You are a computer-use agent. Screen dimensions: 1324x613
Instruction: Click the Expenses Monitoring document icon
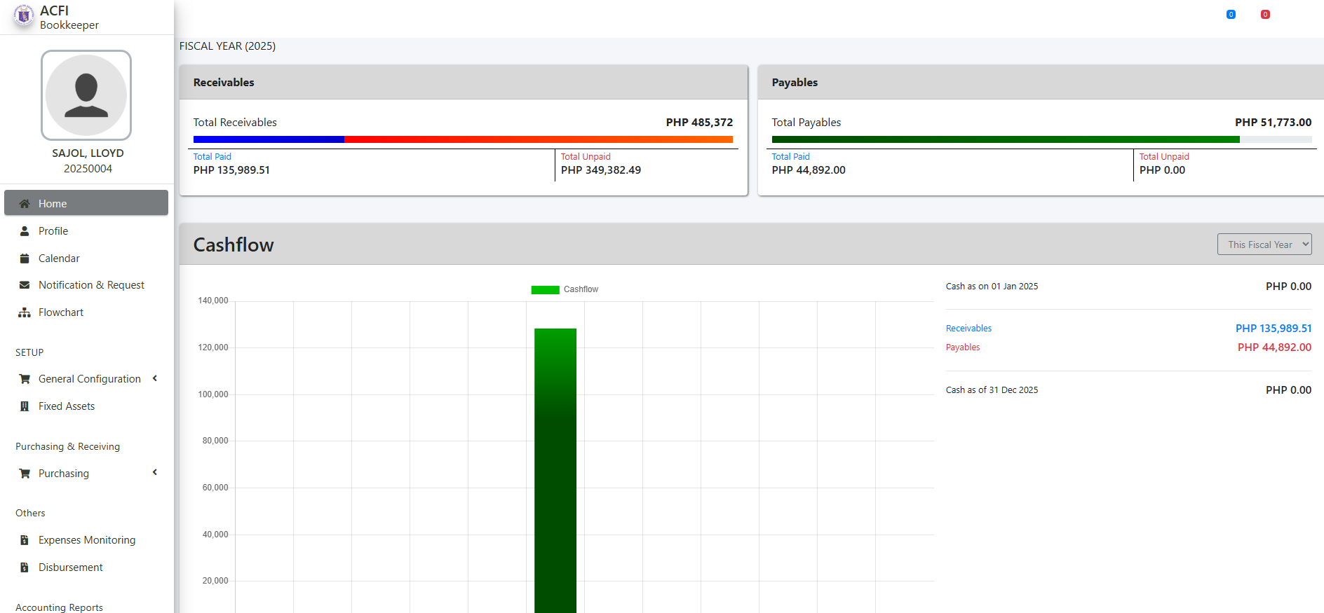pyautogui.click(x=25, y=540)
